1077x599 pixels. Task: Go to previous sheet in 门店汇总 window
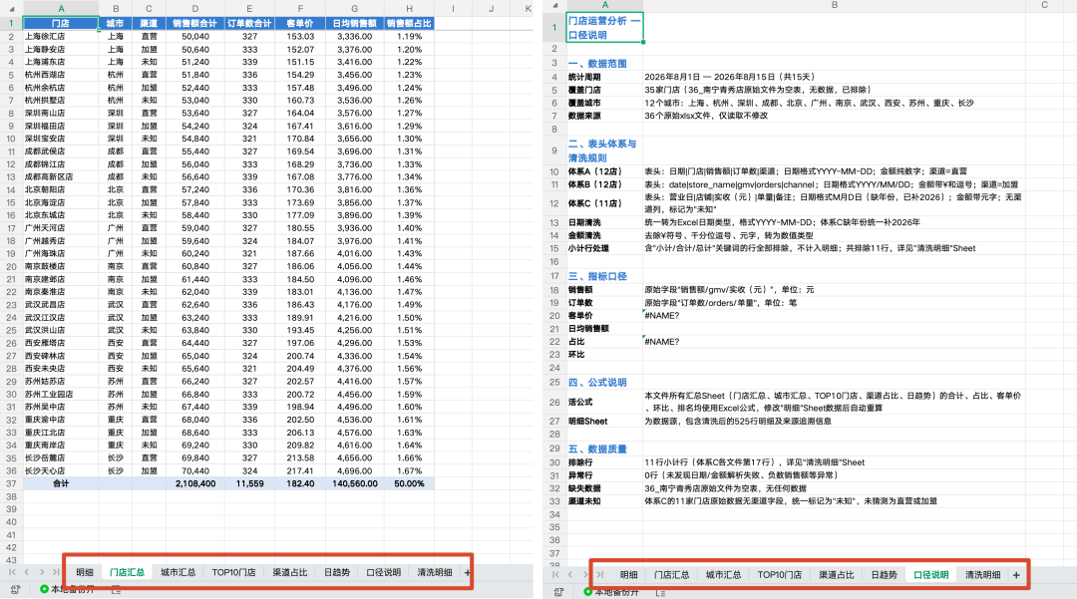[x=27, y=571]
